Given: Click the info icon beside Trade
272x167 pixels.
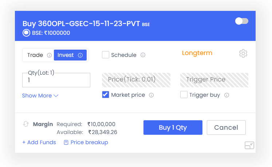Looking at the screenshot, I should (x=49, y=55).
